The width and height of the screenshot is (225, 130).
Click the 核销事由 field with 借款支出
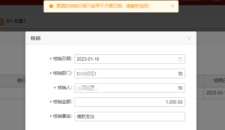click(130, 117)
